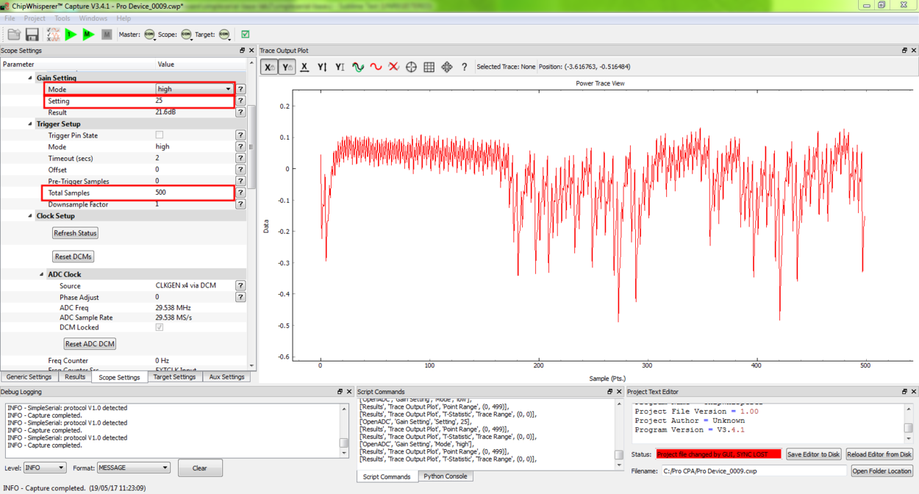
Task: Click the Save Editor to Disk button
Action: tap(813, 454)
